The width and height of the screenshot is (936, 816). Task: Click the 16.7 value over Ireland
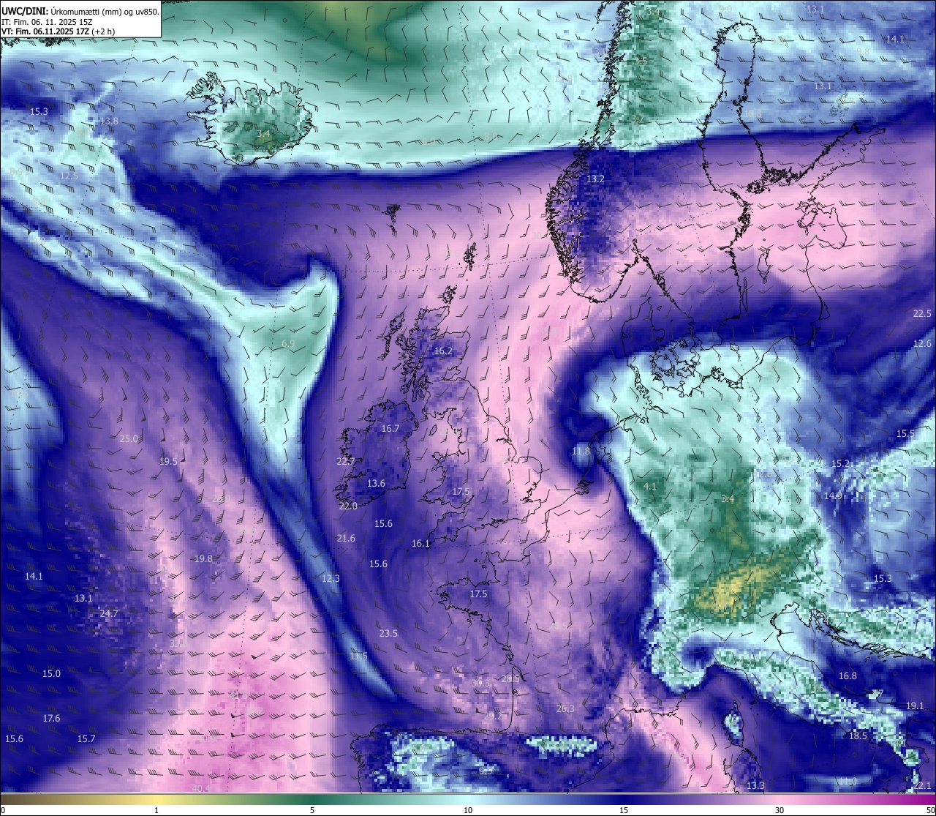click(x=390, y=429)
